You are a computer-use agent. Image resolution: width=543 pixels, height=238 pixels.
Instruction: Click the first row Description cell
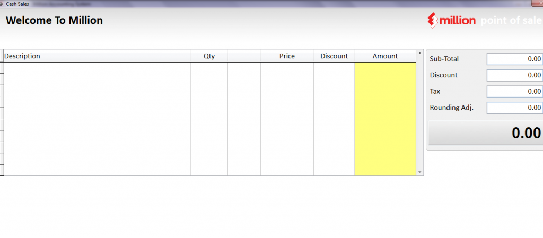click(x=97, y=68)
